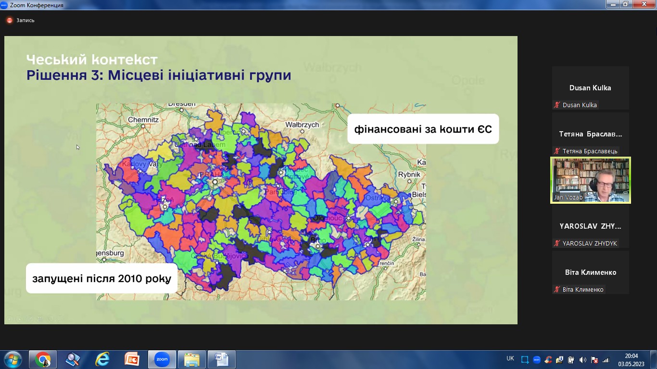Open Google Chrome from the taskbar
Image resolution: width=657 pixels, height=369 pixels.
coord(43,359)
